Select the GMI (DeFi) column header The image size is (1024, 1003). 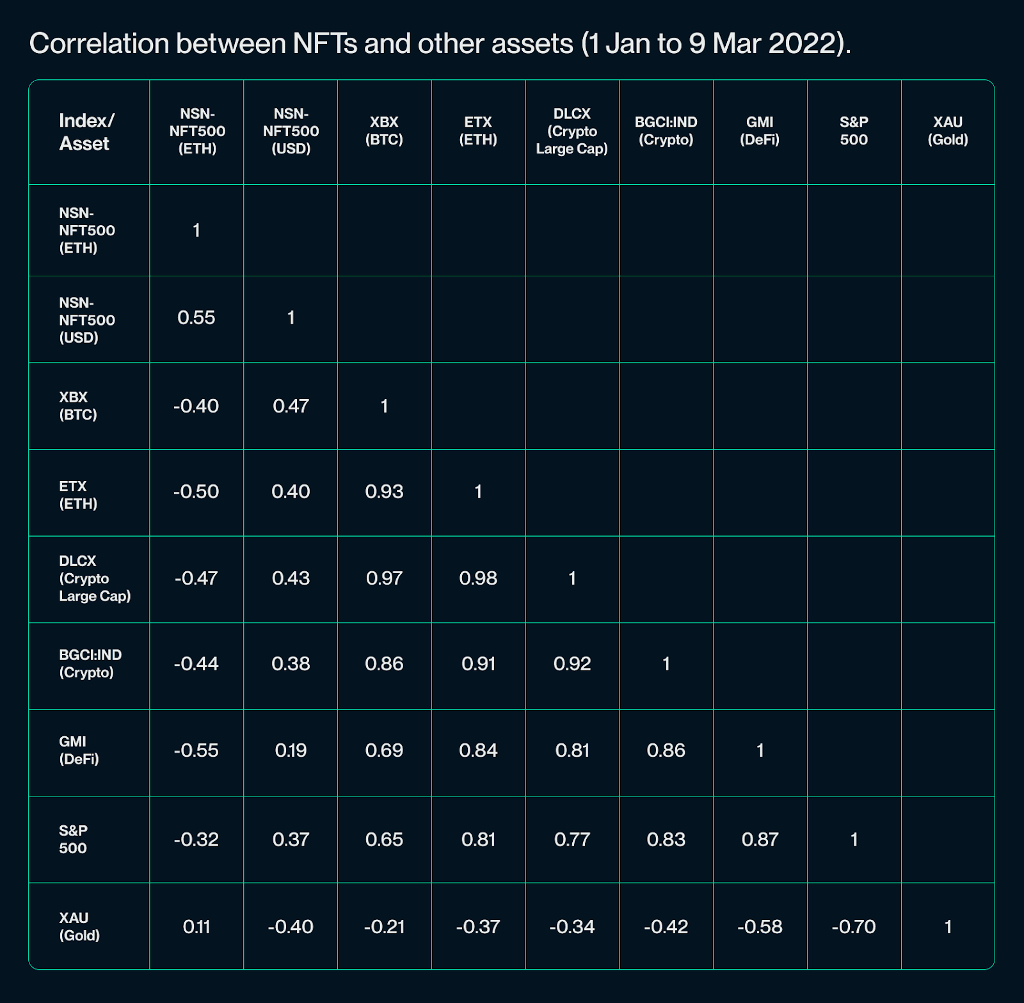760,131
